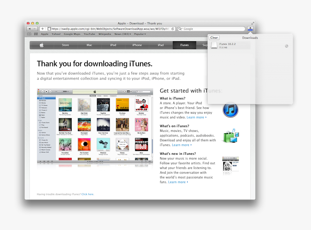Open the iPod tab

(113, 45)
